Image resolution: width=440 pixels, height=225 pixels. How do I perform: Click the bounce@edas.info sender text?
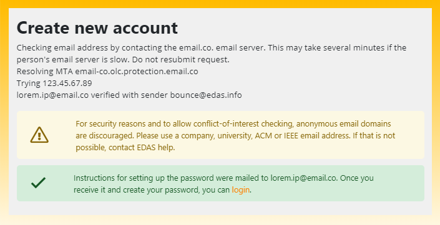[206, 95]
